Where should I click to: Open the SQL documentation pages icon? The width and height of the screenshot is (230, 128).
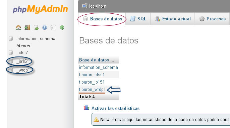[53, 27]
